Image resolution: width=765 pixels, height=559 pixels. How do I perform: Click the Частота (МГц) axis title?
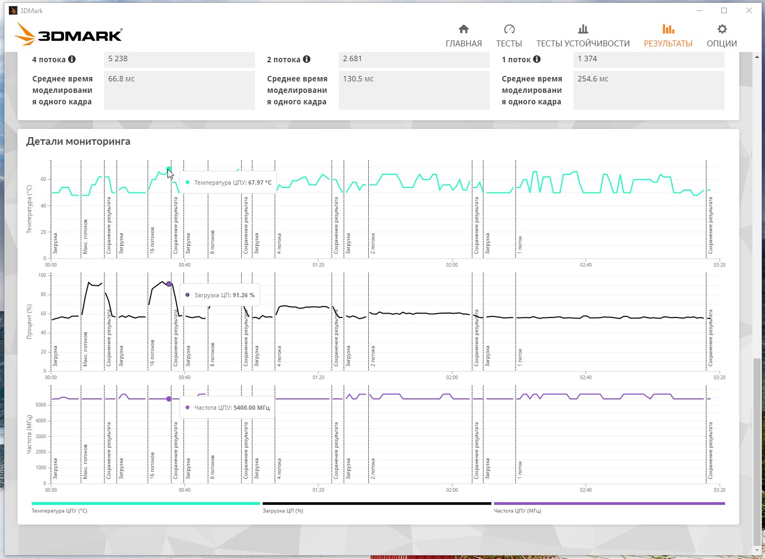coord(30,434)
